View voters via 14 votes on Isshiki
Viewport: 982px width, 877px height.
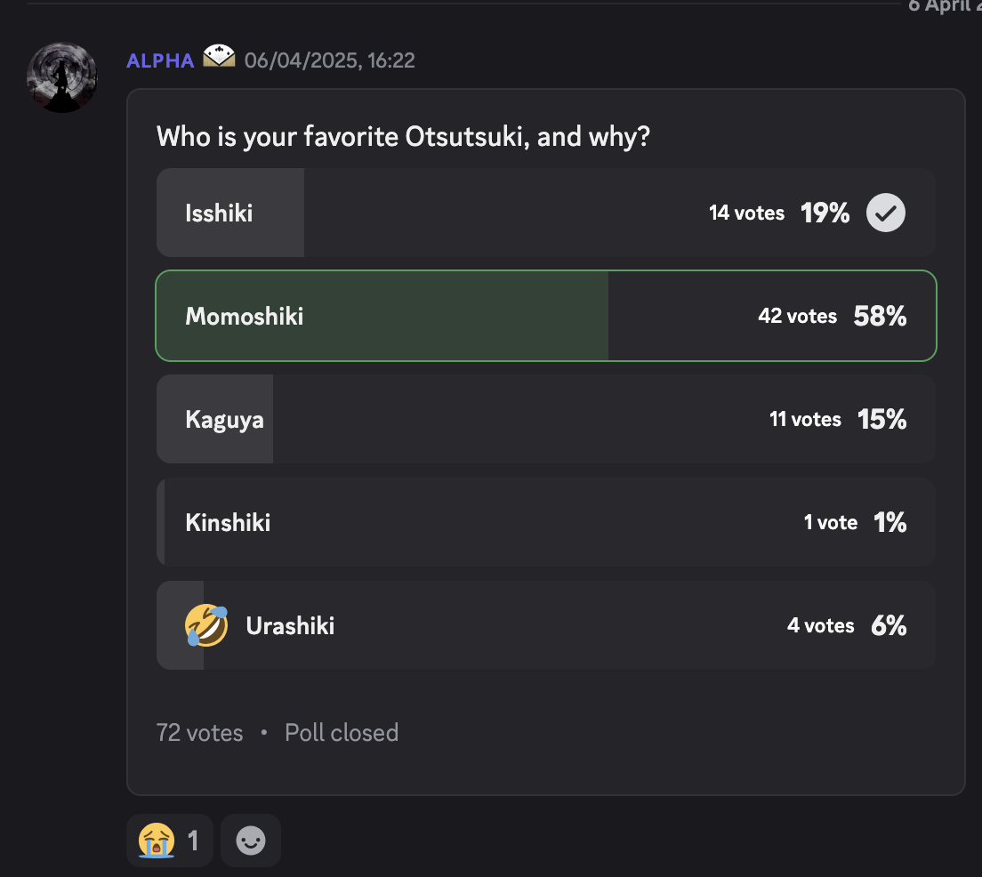click(746, 213)
